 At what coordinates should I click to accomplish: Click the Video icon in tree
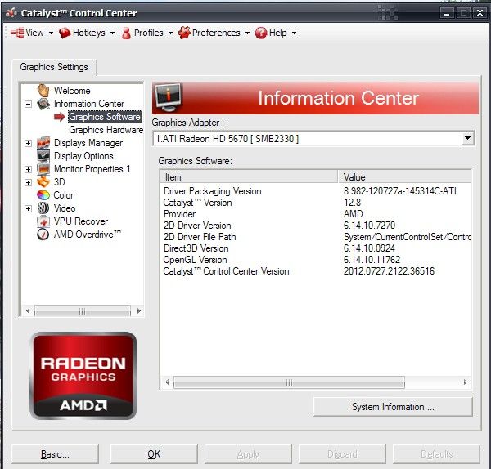tap(43, 208)
